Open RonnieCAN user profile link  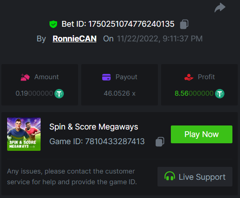pos(74,39)
